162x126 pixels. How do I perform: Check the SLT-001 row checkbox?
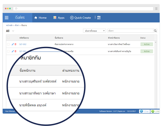[8, 51]
